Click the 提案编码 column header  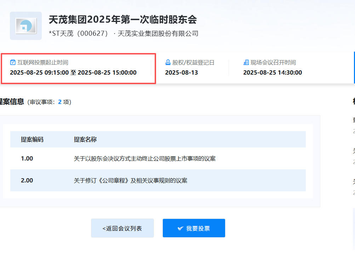click(x=32, y=139)
